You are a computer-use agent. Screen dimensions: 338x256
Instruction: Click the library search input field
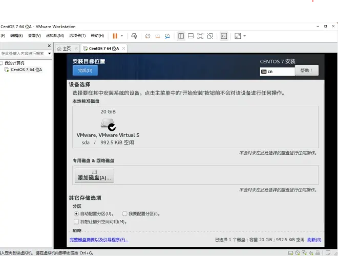[23, 53]
